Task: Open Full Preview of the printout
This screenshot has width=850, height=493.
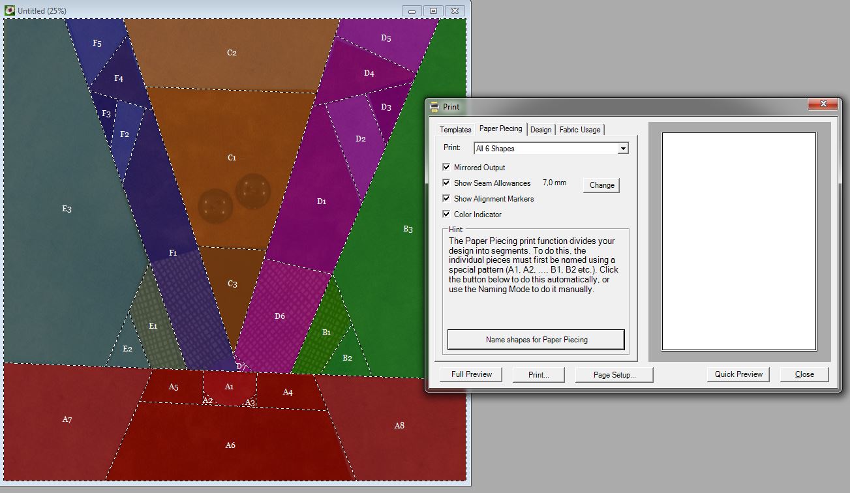Action: [x=470, y=374]
